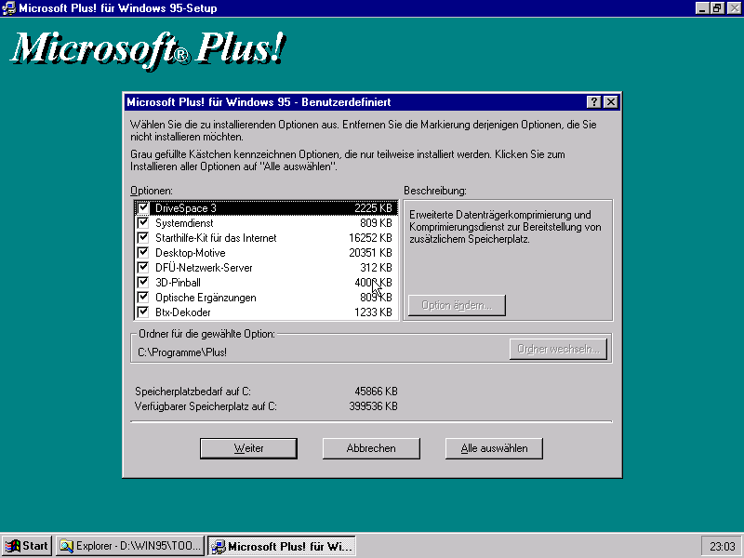Select the 3D-Pinball label
The width and height of the screenshot is (744, 558).
pyautogui.click(x=178, y=283)
